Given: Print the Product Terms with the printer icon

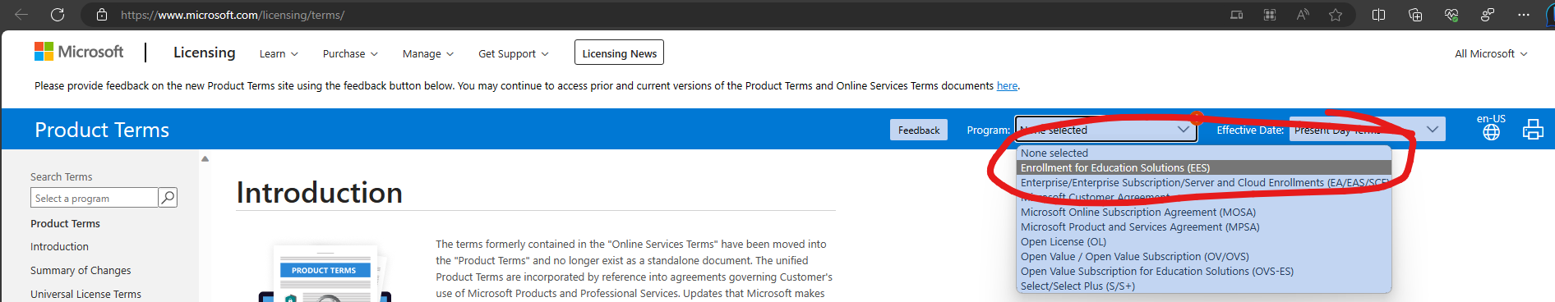Looking at the screenshot, I should [x=1533, y=130].
